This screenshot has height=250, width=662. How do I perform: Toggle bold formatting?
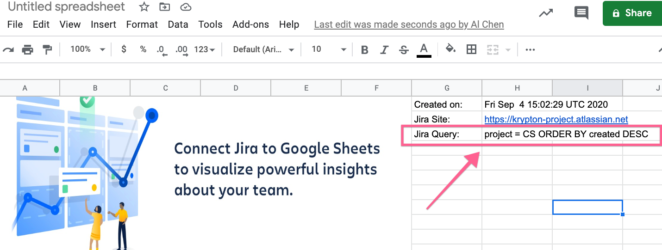click(x=364, y=49)
